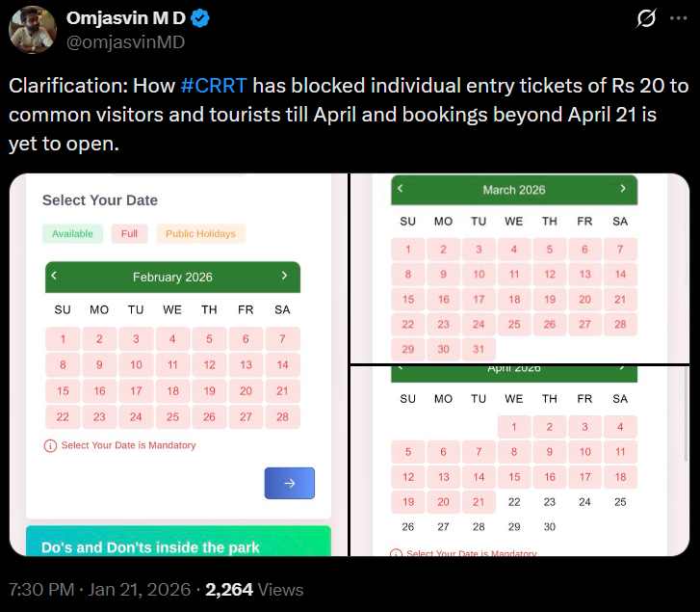Choose April 30 in the April calendar

click(x=550, y=526)
